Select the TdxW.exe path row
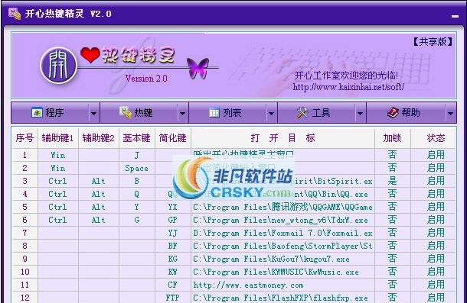467x303 pixels. tap(282, 220)
